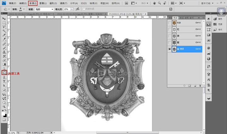Toggle visibility of the 藍 channel
The image size is (227, 134).
click(169, 42)
